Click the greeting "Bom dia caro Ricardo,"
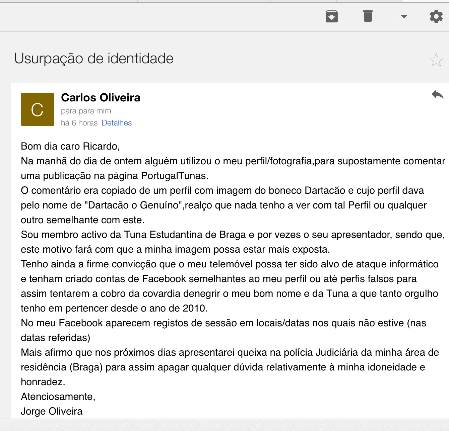This screenshot has height=431, width=449. [x=70, y=146]
